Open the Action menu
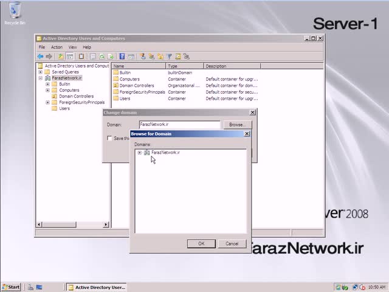Viewport: 389px width, 292px height. [57, 47]
